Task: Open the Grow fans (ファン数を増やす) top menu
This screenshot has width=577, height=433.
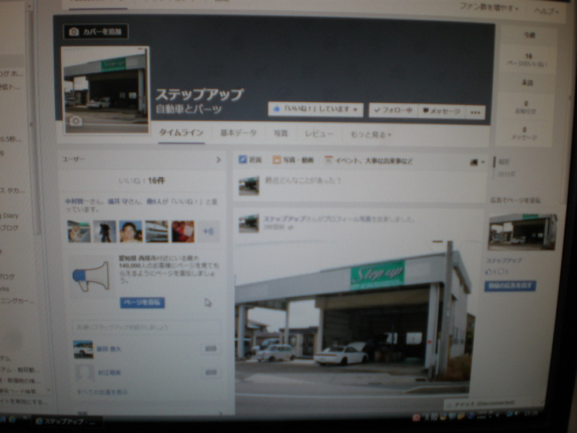Action: click(x=489, y=7)
